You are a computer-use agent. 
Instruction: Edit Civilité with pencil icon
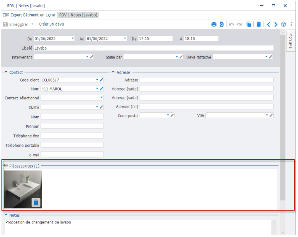click(101, 107)
